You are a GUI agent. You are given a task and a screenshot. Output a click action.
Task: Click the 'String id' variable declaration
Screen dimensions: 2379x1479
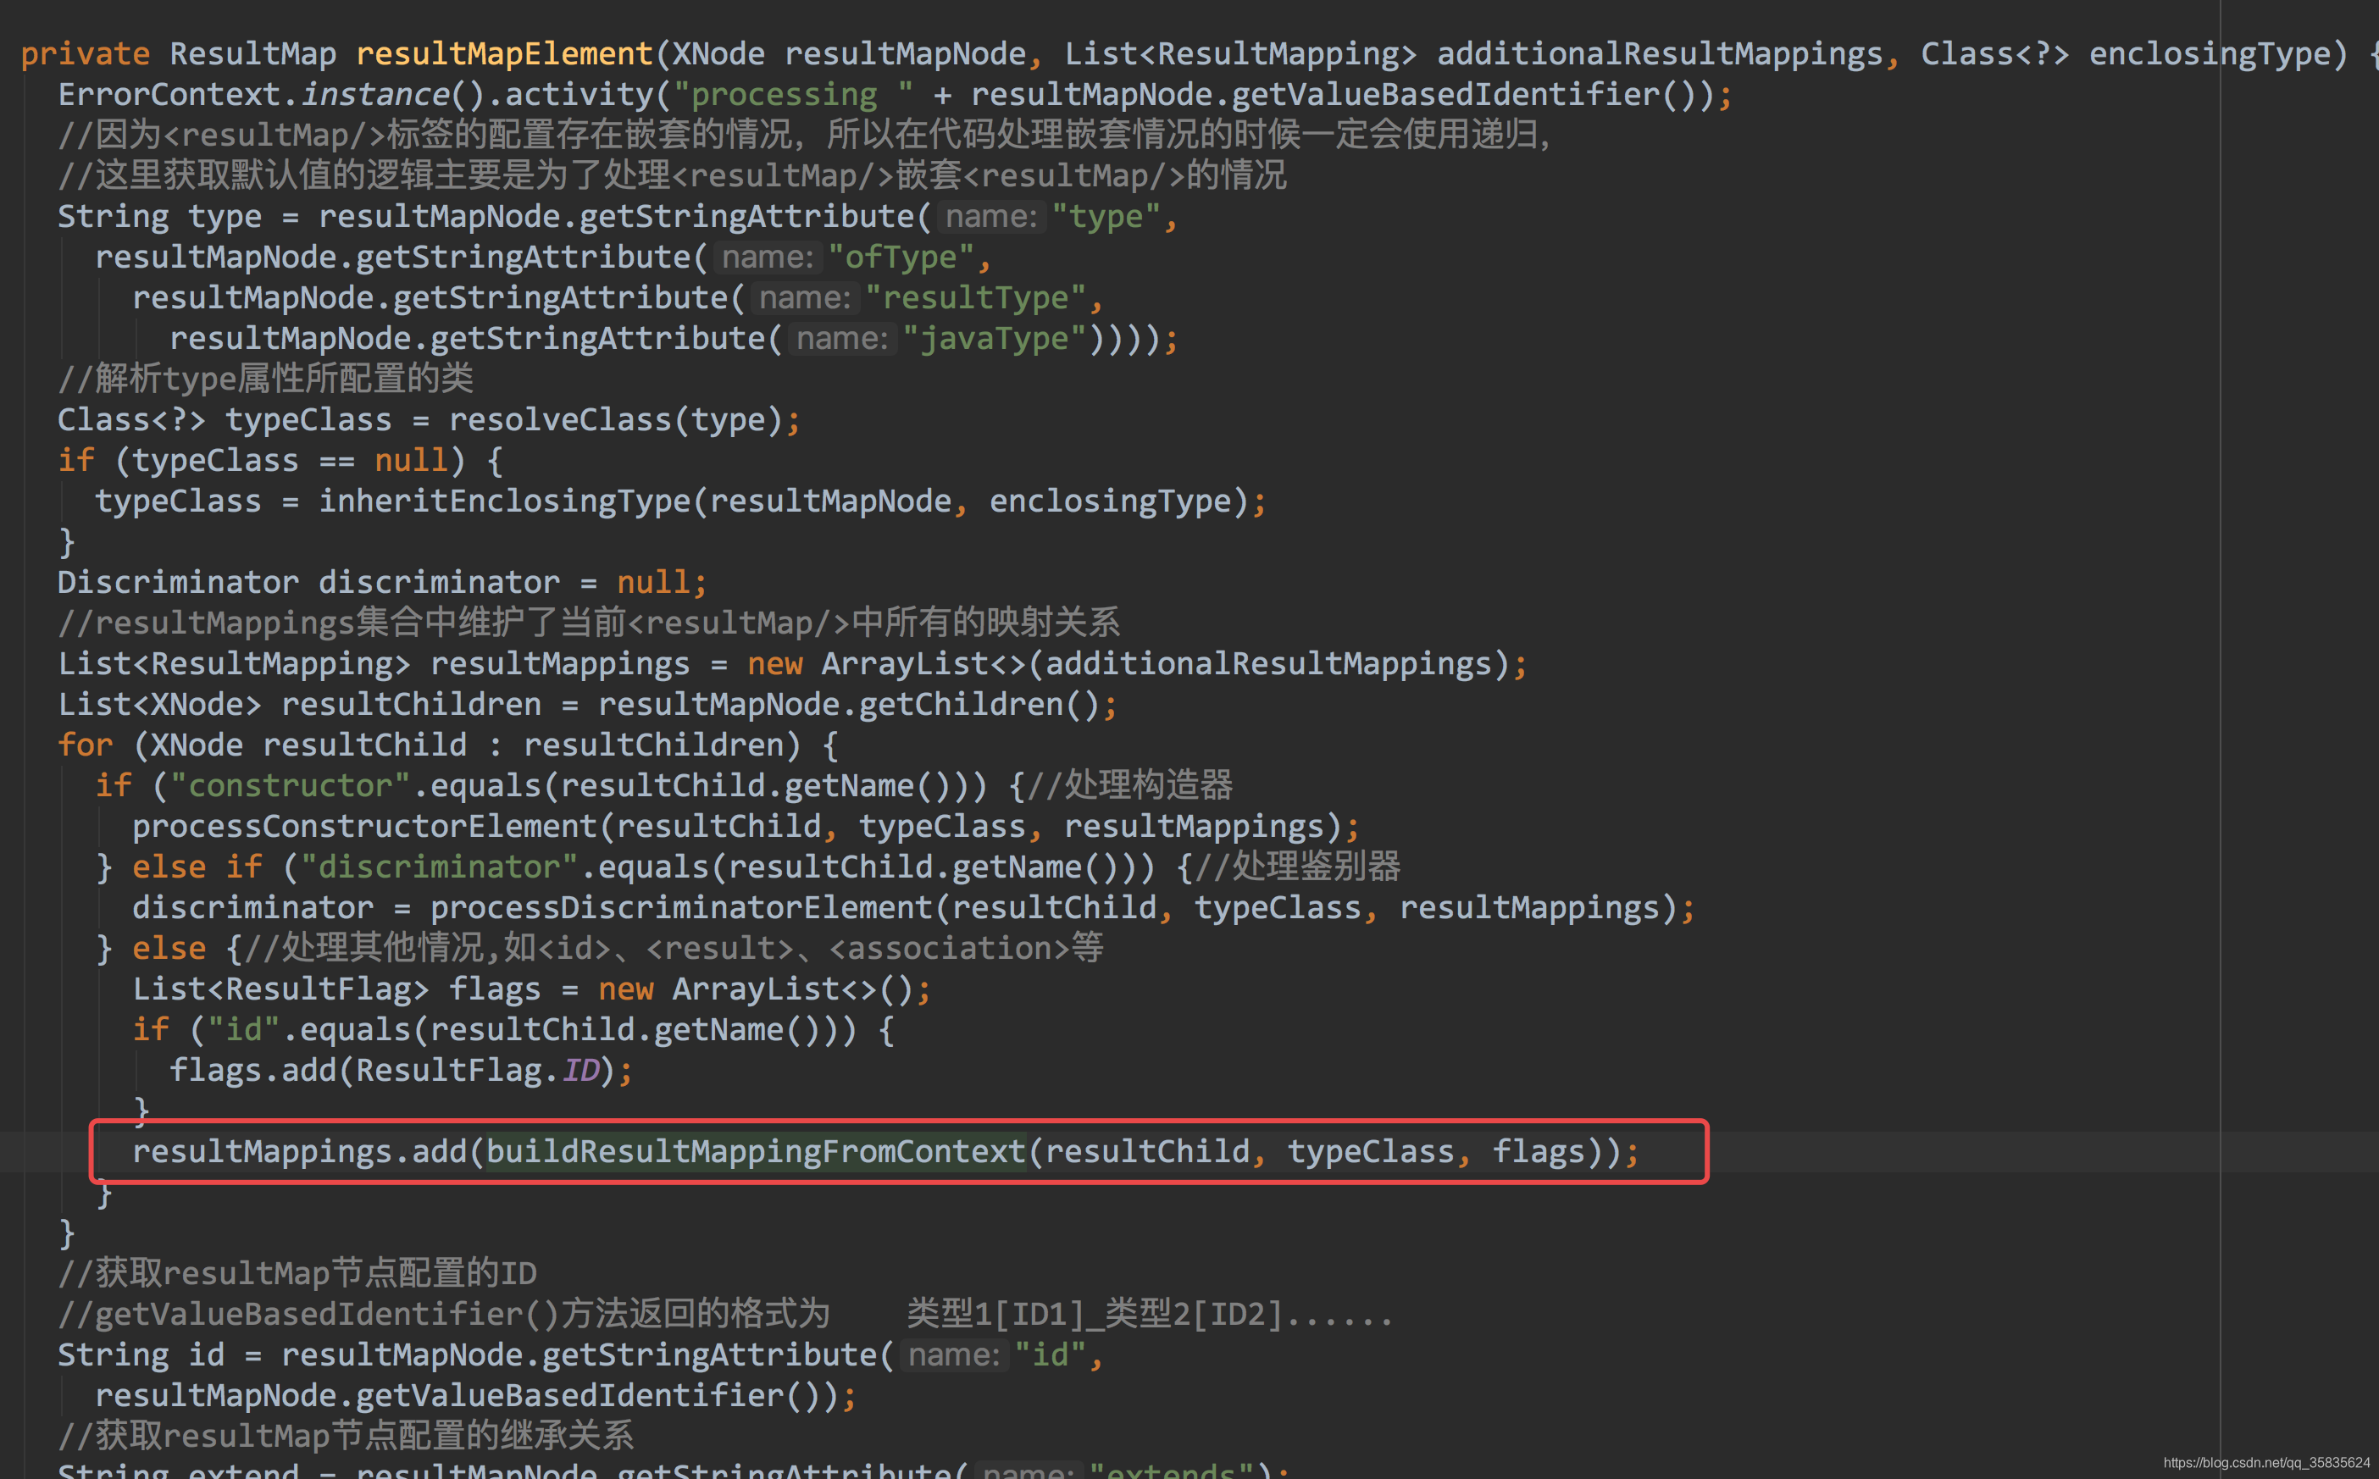141,1354
